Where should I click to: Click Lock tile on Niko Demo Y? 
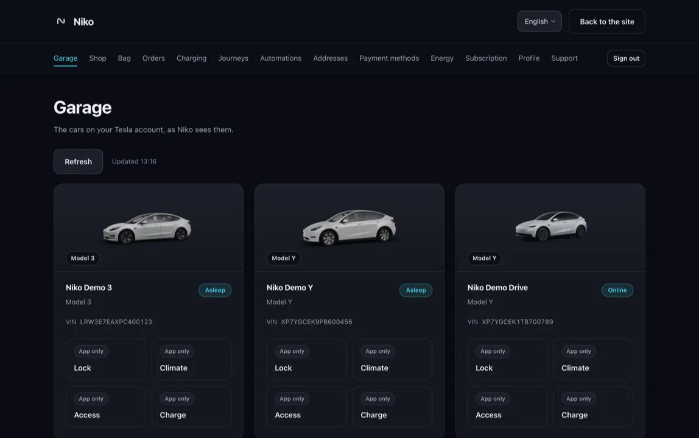306,360
